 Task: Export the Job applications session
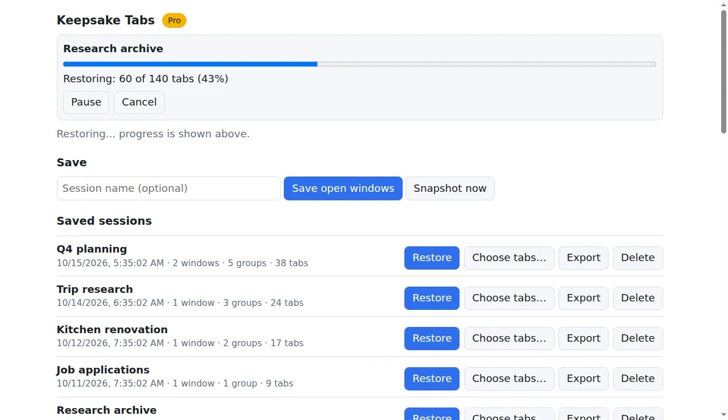pos(584,379)
